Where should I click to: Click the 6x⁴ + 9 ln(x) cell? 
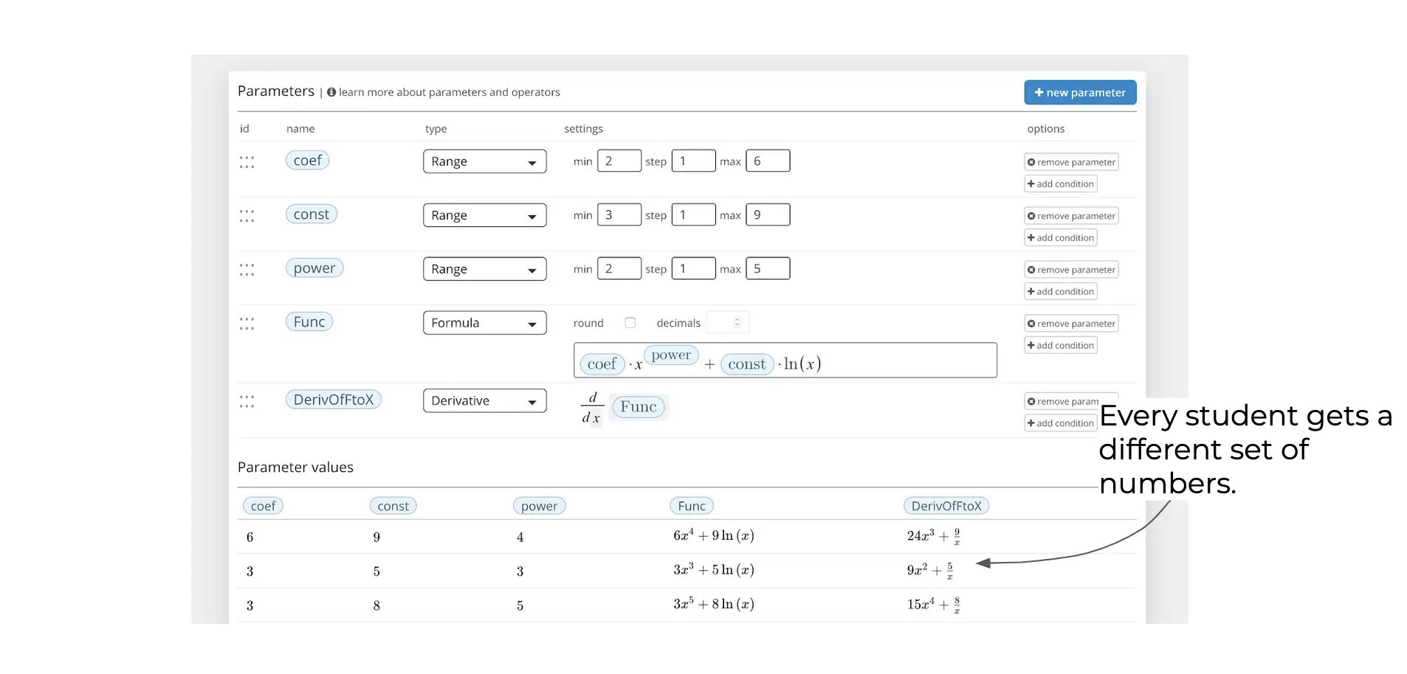tap(713, 536)
